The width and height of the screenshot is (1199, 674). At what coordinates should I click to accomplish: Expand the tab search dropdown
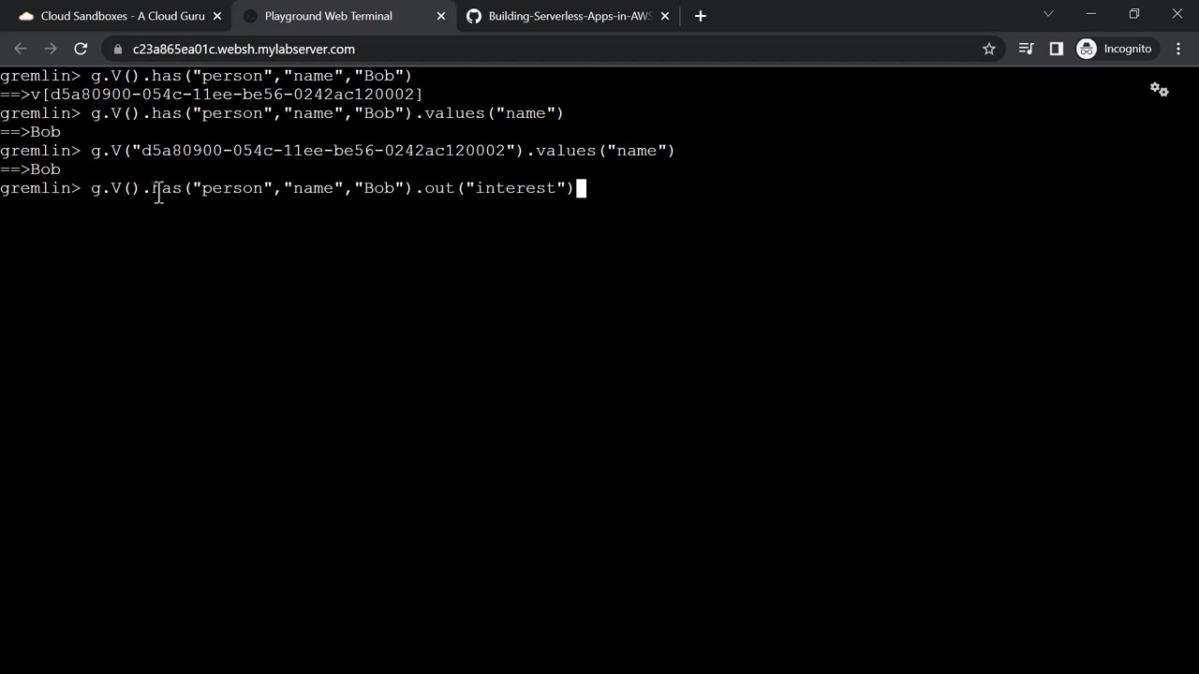pos(1048,14)
